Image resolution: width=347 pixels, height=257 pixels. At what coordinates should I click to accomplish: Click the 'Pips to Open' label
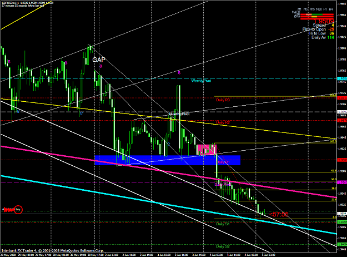pos(314,29)
